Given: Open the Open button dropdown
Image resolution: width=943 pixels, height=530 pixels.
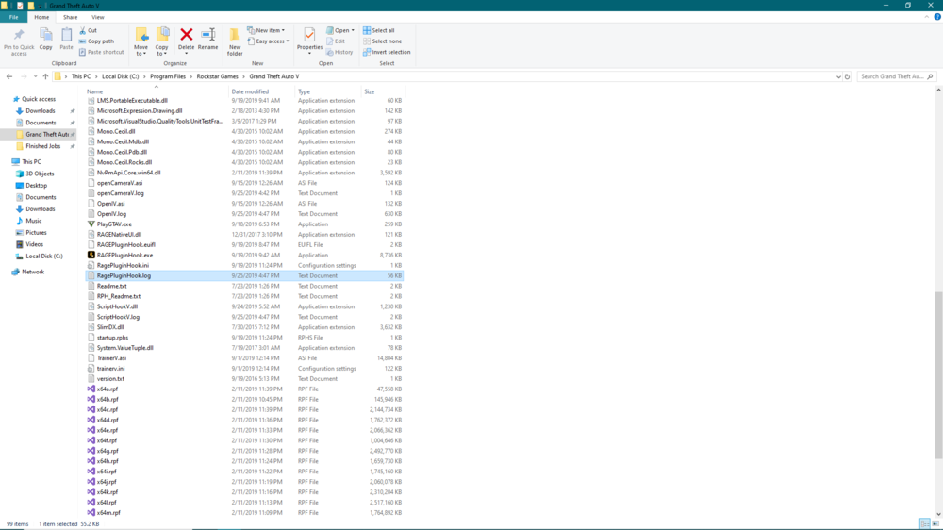Looking at the screenshot, I should click(353, 30).
